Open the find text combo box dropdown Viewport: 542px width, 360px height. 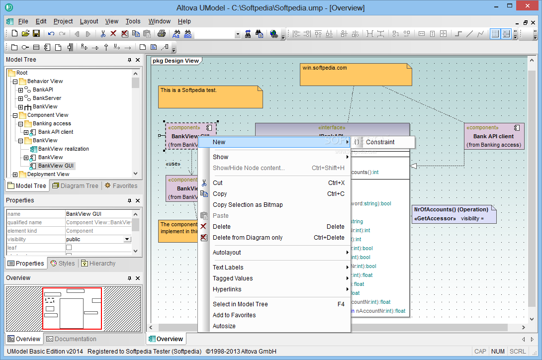238,34
